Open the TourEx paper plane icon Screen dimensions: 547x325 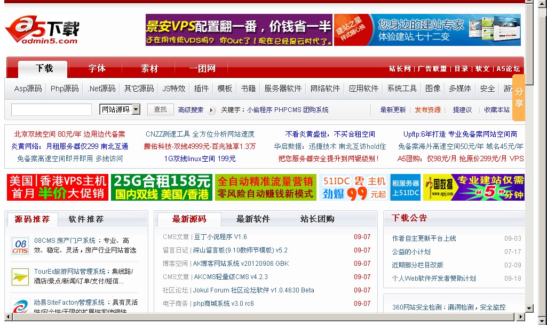point(20,277)
